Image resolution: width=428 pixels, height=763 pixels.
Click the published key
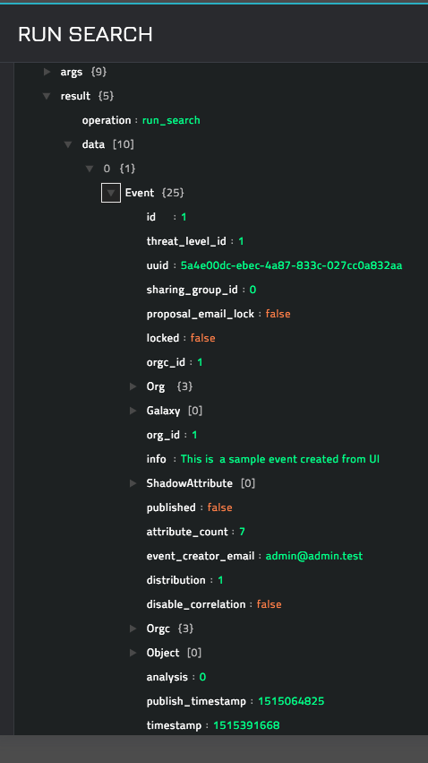[171, 507]
